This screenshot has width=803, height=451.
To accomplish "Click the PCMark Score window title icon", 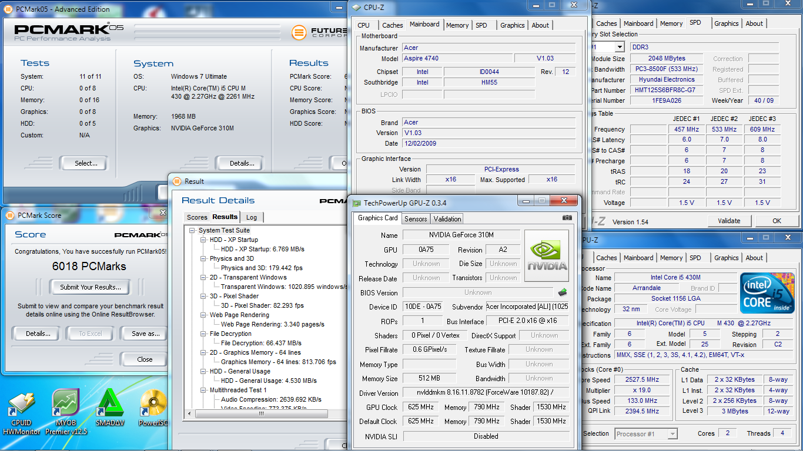I will 10,216.
